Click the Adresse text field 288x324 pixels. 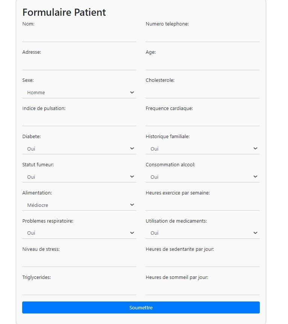[x=79, y=64]
